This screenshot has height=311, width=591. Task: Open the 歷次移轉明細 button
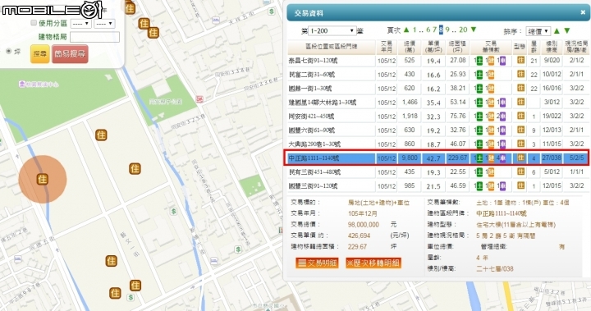[x=373, y=263]
